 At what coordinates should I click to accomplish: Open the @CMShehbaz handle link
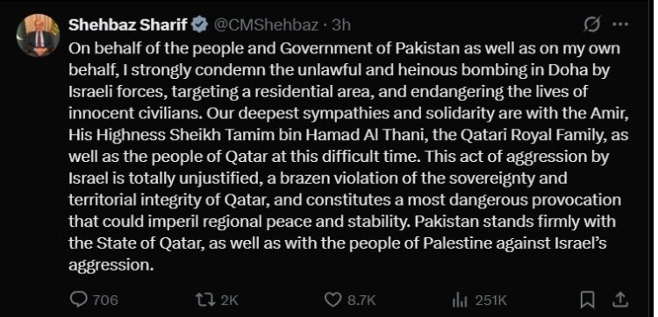[x=267, y=25]
